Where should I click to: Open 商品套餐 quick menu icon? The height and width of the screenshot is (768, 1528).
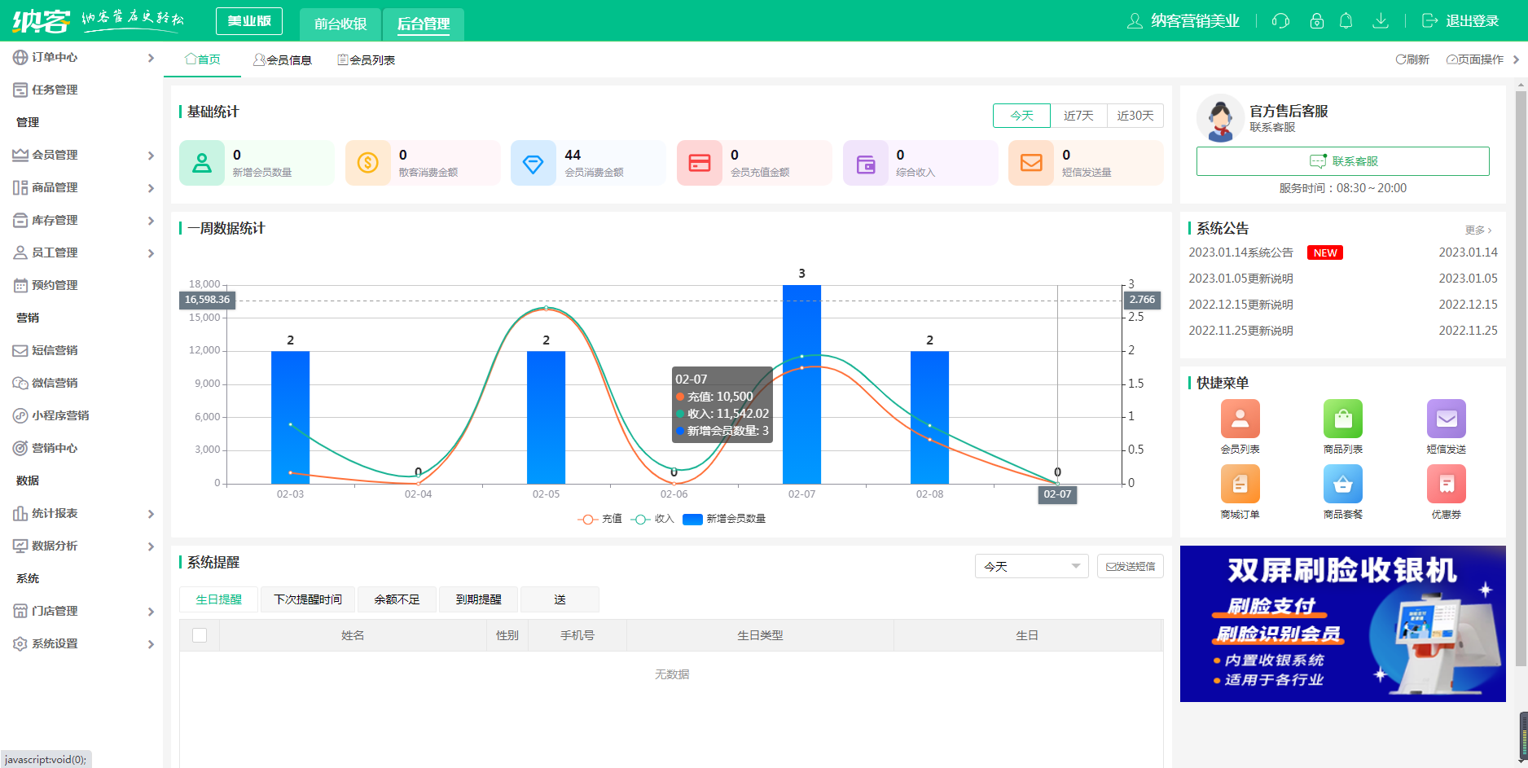1342,485
